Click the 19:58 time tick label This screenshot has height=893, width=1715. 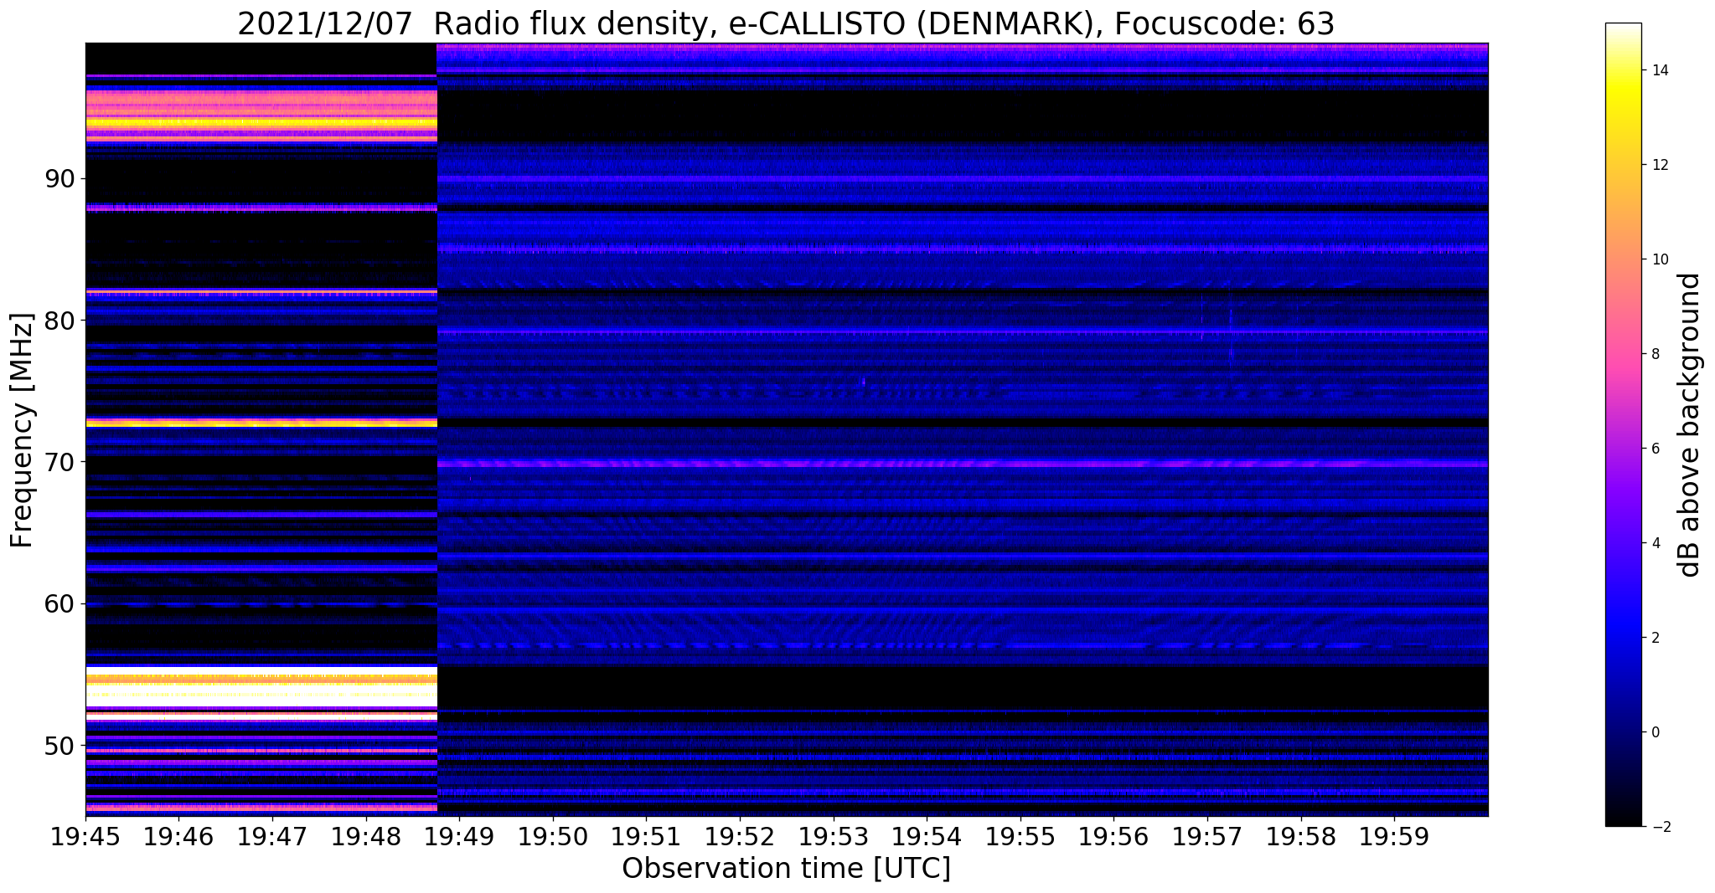coord(1301,836)
